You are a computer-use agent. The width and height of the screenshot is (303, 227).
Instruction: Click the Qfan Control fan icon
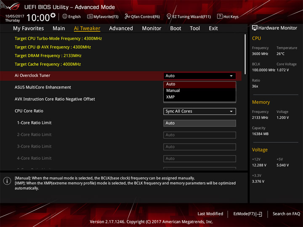point(127,16)
